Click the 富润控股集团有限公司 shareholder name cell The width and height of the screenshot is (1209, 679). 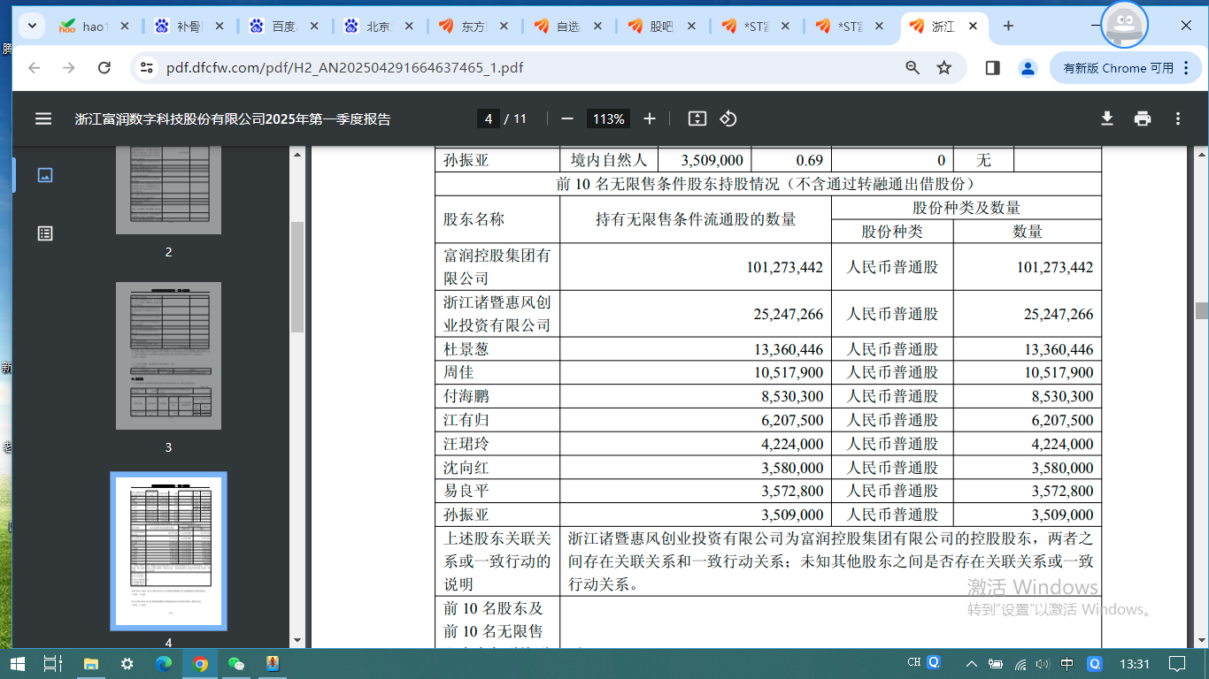tap(497, 267)
